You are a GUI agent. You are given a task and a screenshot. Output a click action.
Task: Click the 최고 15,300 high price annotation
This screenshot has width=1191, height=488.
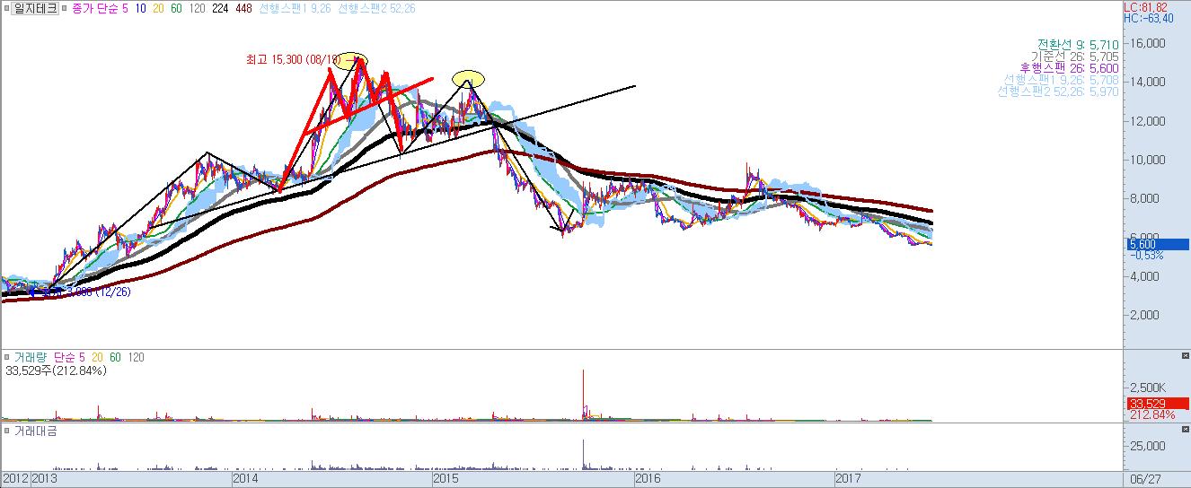click(x=293, y=60)
